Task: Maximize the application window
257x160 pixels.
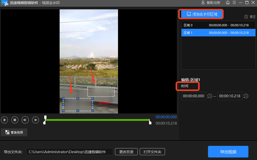Action: (247, 2)
